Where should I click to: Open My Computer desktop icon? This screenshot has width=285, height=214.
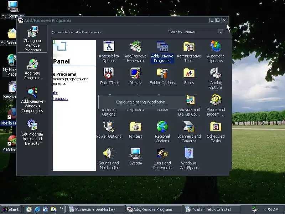[x=12, y=10]
